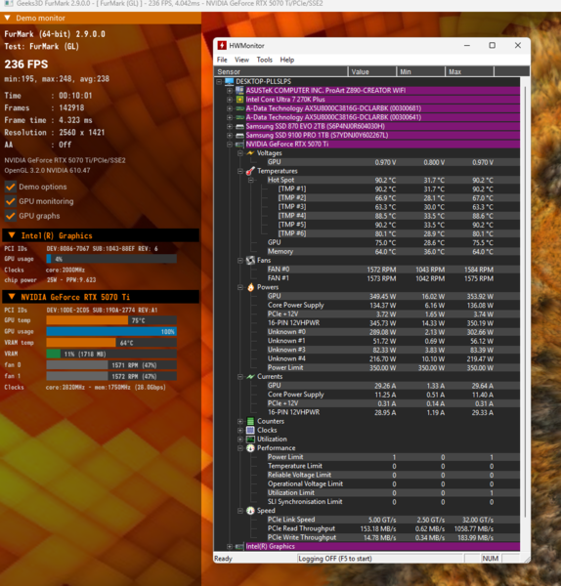This screenshot has height=586, width=561.
Task: Click the Currents icon
Action: pos(250,377)
